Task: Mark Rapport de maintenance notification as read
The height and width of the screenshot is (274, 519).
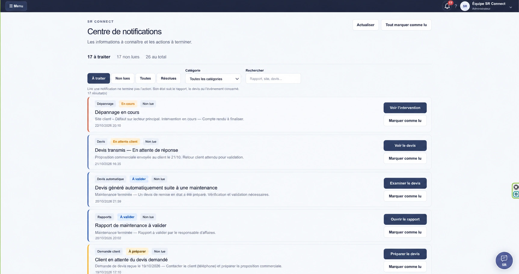Action: click(x=405, y=232)
